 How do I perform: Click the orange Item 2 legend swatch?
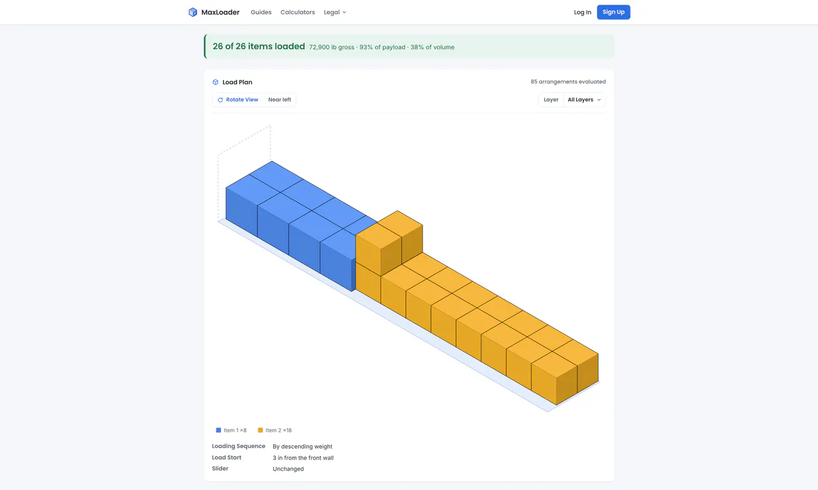click(260, 430)
